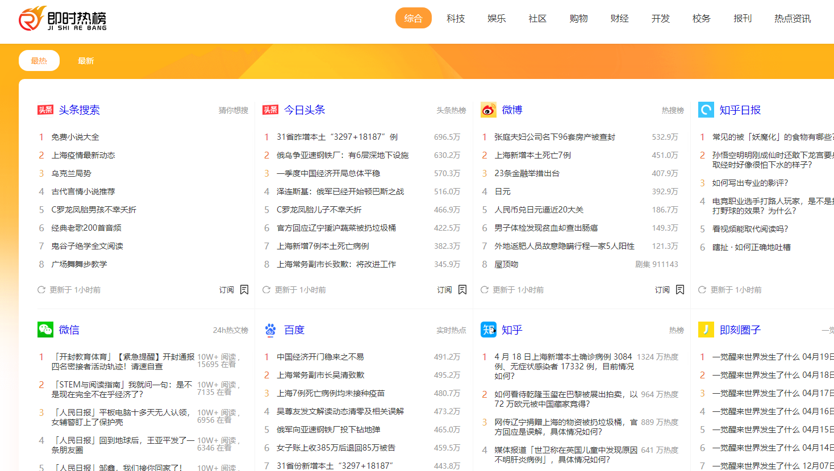The height and width of the screenshot is (471, 834).
Task: Open 如何写出专业的影评？ article
Action: coord(750,183)
